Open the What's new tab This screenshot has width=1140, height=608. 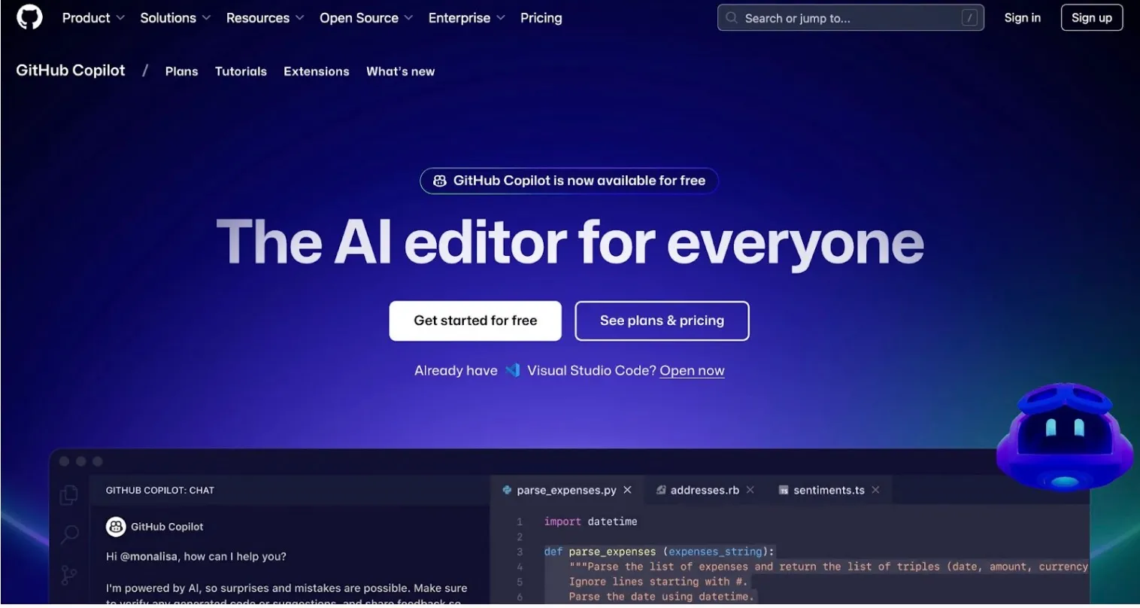click(401, 71)
